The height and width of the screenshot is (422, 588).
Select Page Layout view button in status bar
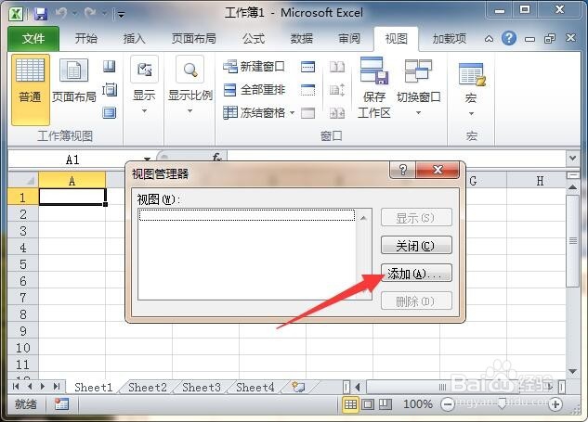click(x=368, y=404)
